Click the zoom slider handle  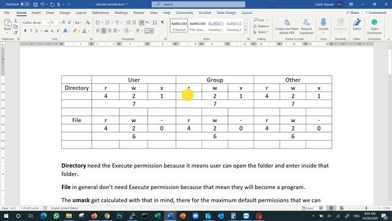coord(366,208)
